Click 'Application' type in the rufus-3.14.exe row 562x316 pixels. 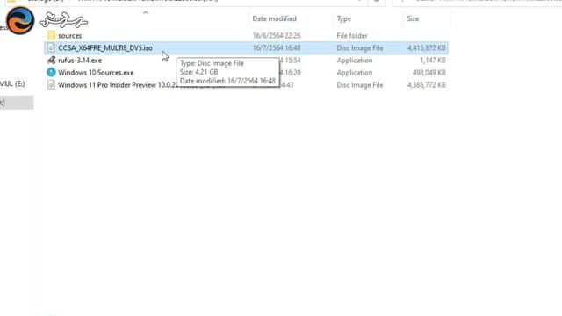click(x=355, y=61)
